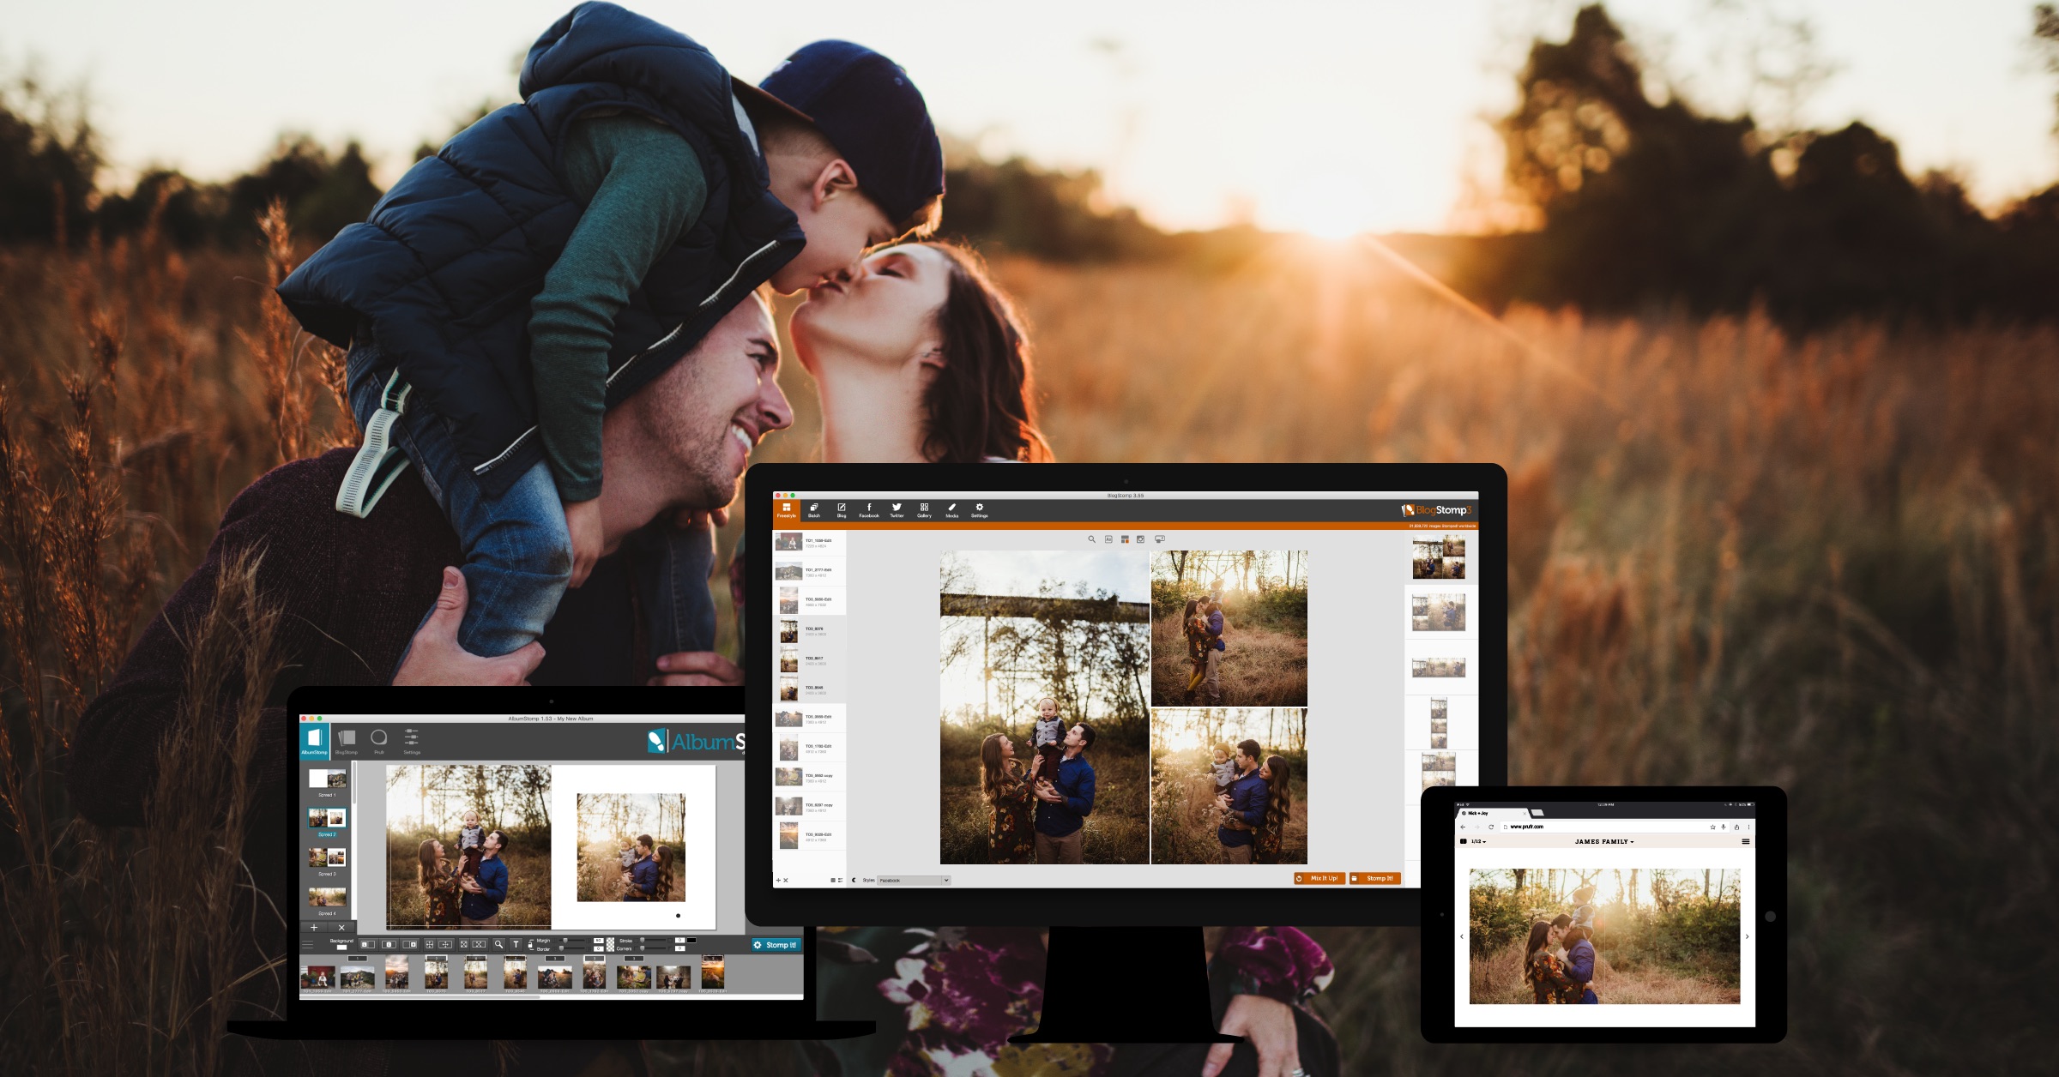This screenshot has width=2059, height=1077.
Task: Click the black stroke color swatch
Action: [691, 940]
